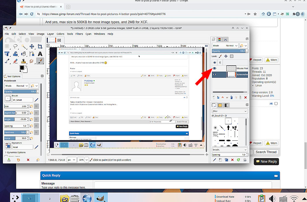Click the Search Thread button
Viewport: 307px width, 202px height.
pyautogui.click(x=266, y=152)
